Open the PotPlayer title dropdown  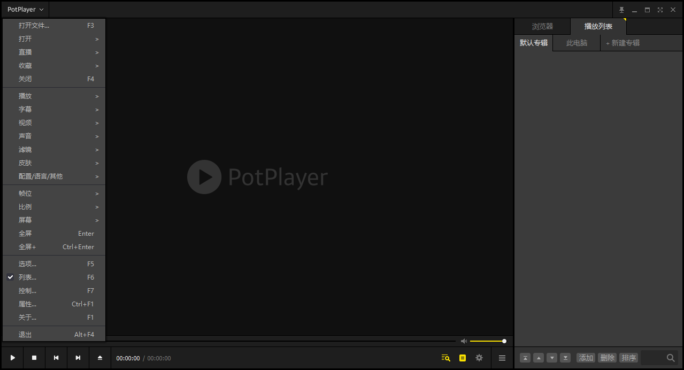coord(25,9)
